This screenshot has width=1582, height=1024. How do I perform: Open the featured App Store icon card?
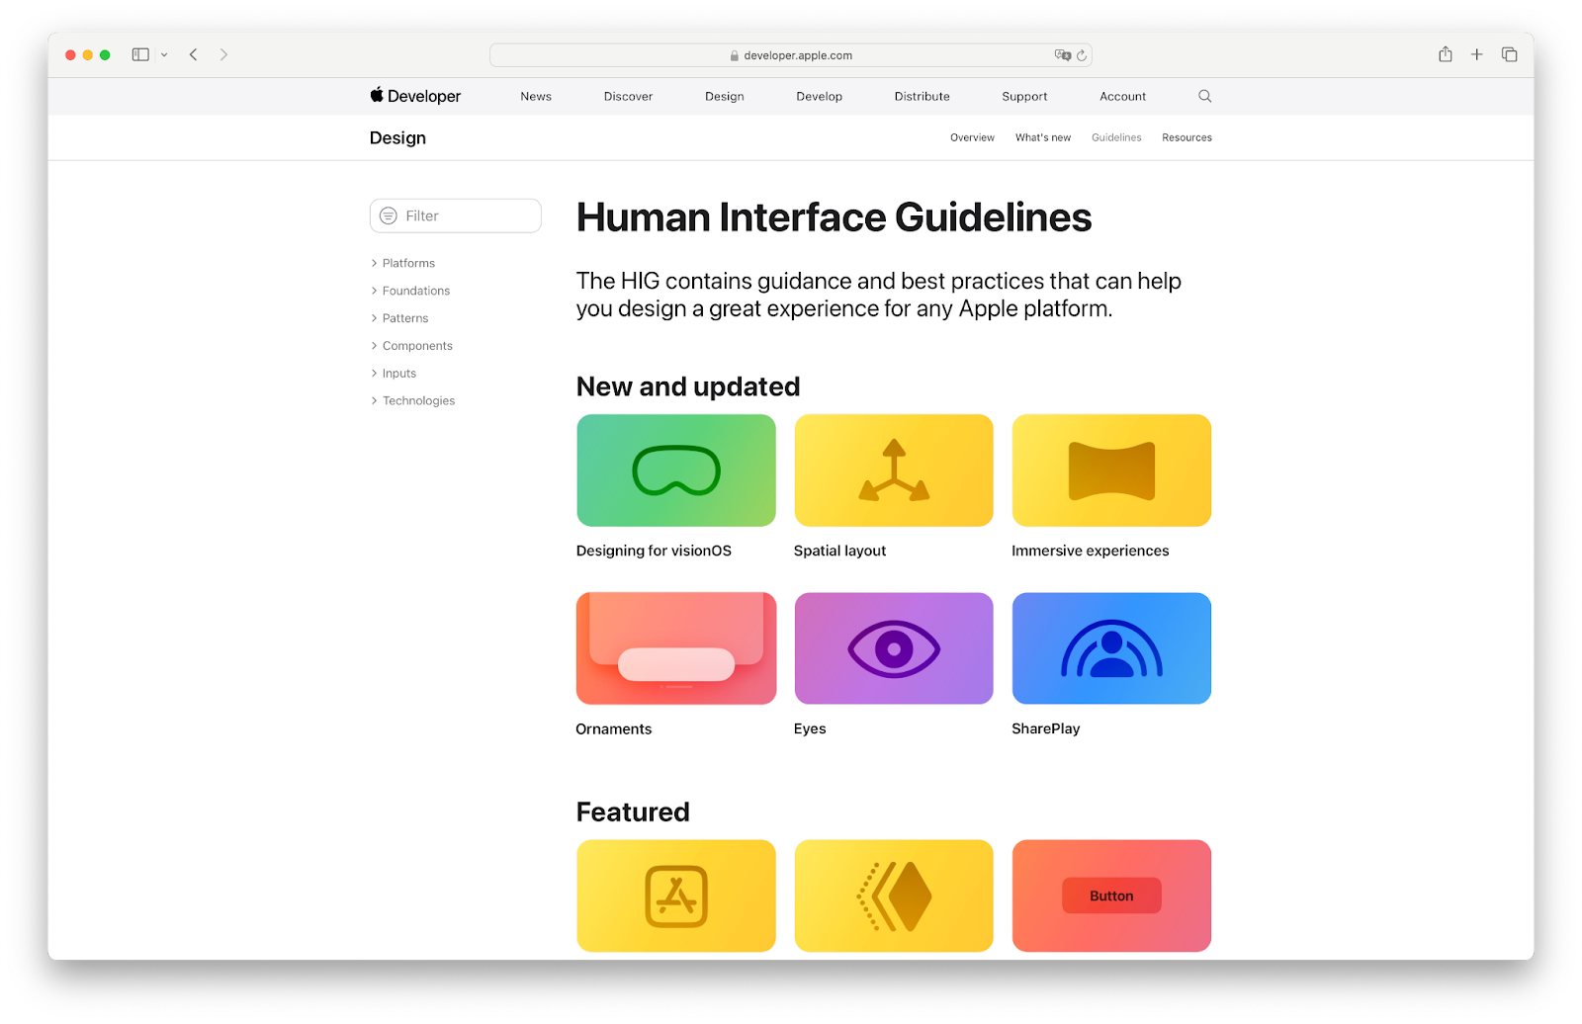click(676, 896)
